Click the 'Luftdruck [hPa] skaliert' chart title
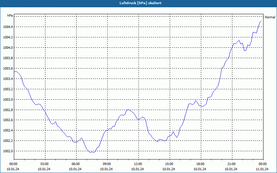 coord(140,3)
